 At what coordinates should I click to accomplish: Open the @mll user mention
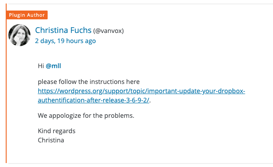click(x=53, y=66)
